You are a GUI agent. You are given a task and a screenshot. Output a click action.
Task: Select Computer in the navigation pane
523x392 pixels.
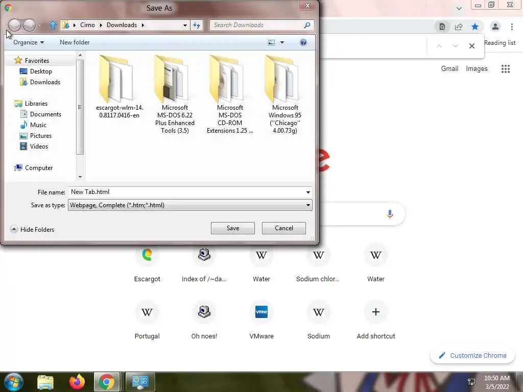click(x=38, y=167)
